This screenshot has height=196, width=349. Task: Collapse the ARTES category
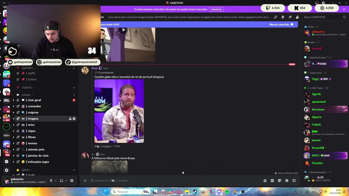[25, 170]
